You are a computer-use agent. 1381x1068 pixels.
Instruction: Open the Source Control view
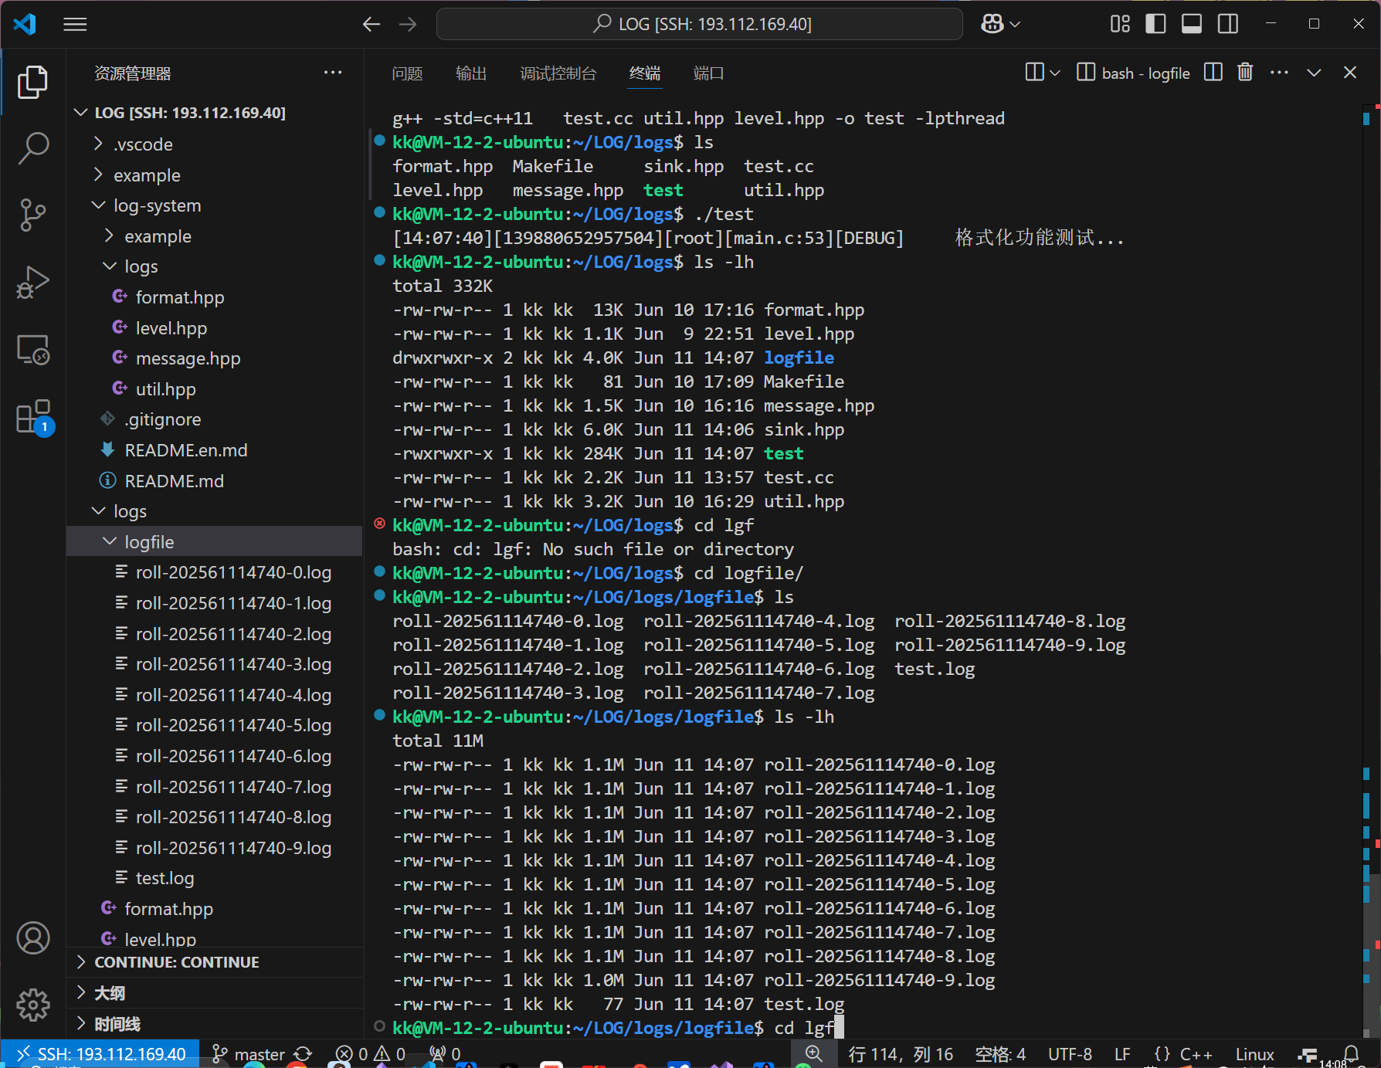point(32,215)
